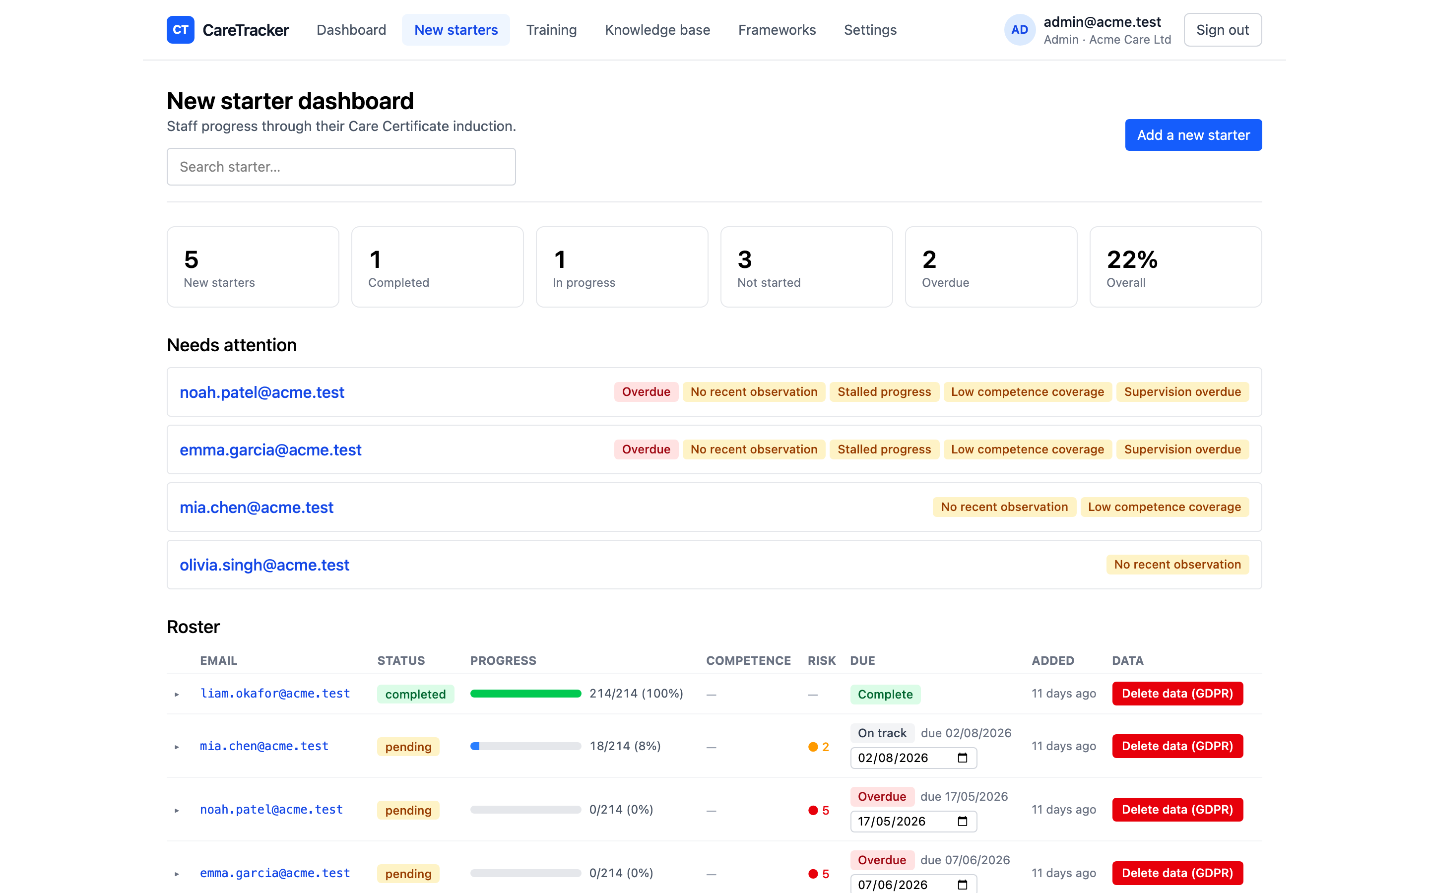Click mia.chen's No recent observation tag

[x=1004, y=508]
